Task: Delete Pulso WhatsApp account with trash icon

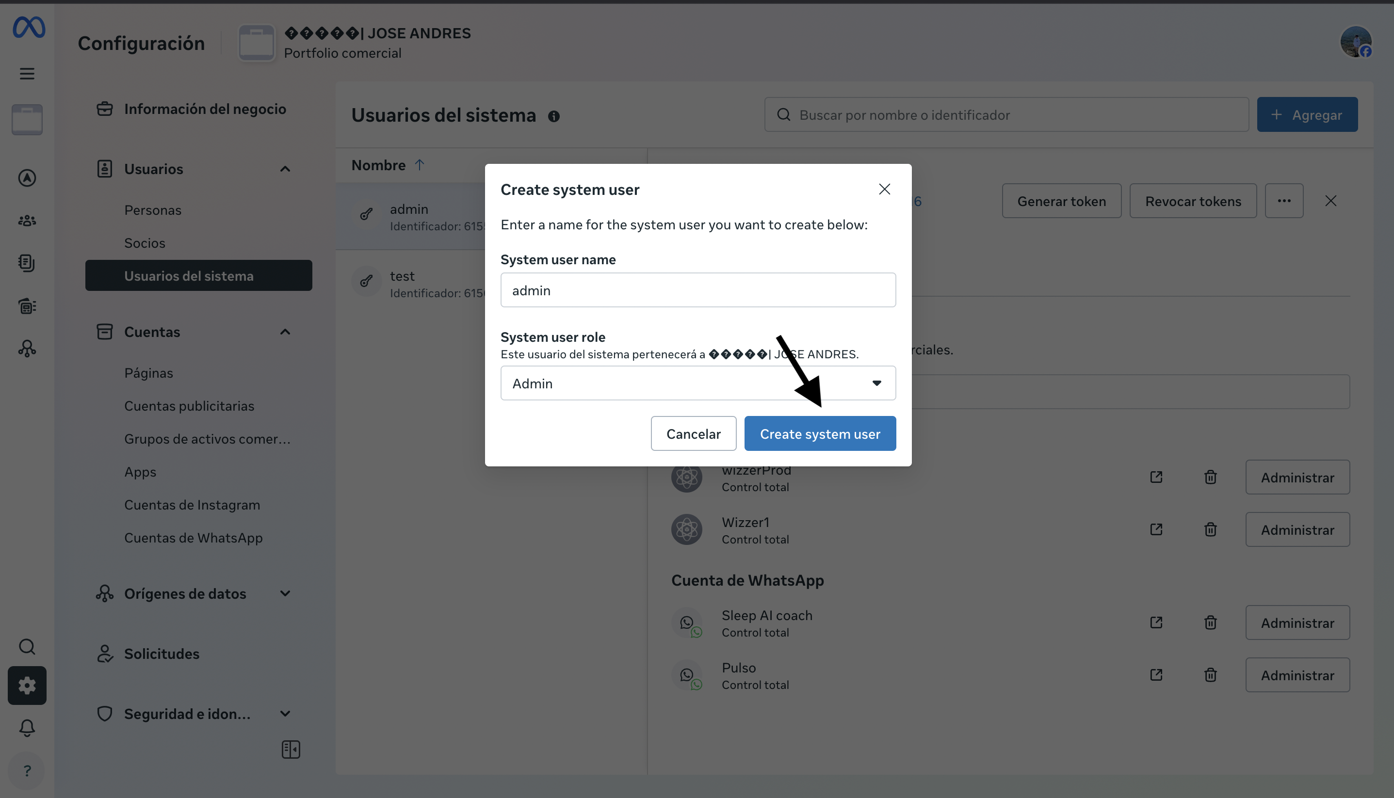Action: tap(1210, 675)
